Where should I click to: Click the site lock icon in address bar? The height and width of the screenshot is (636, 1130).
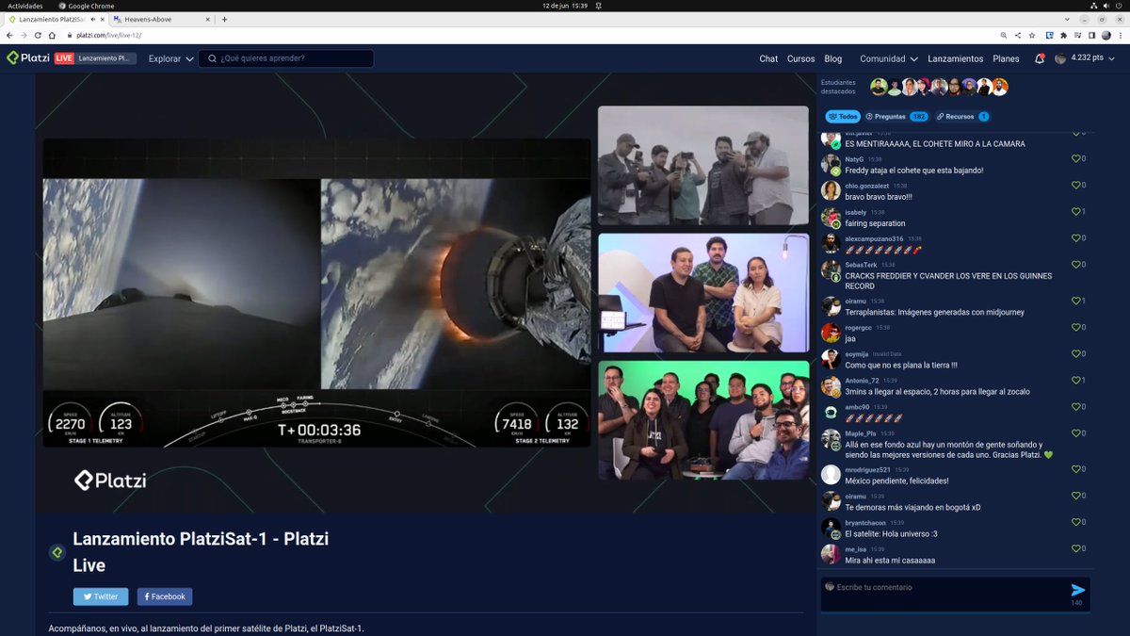pyautogui.click(x=70, y=35)
